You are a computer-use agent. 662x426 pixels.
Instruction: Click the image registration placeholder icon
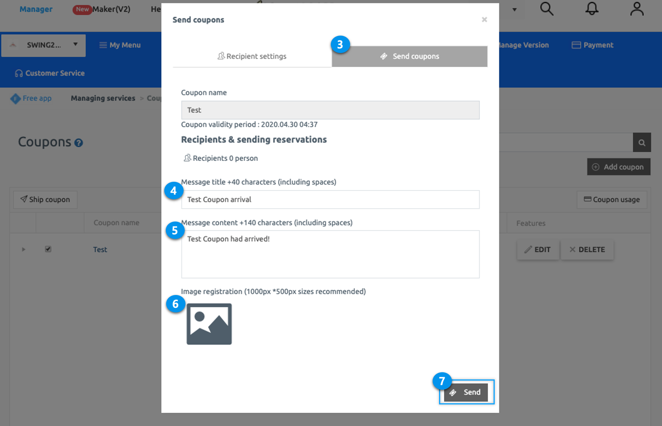[209, 324]
